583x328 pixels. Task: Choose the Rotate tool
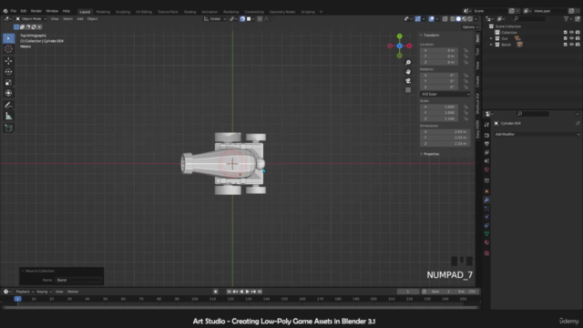click(8, 71)
